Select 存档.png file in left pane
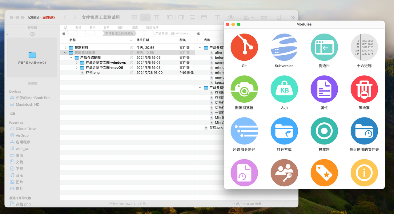Viewport: 394px width, 214px height. tap(93, 73)
